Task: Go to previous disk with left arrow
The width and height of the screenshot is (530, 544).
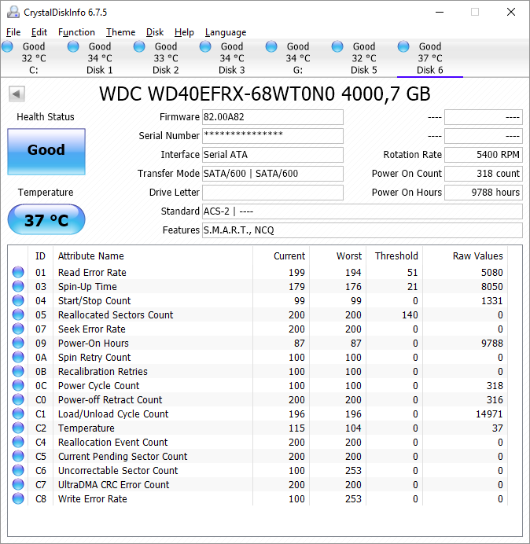Action: [17, 94]
